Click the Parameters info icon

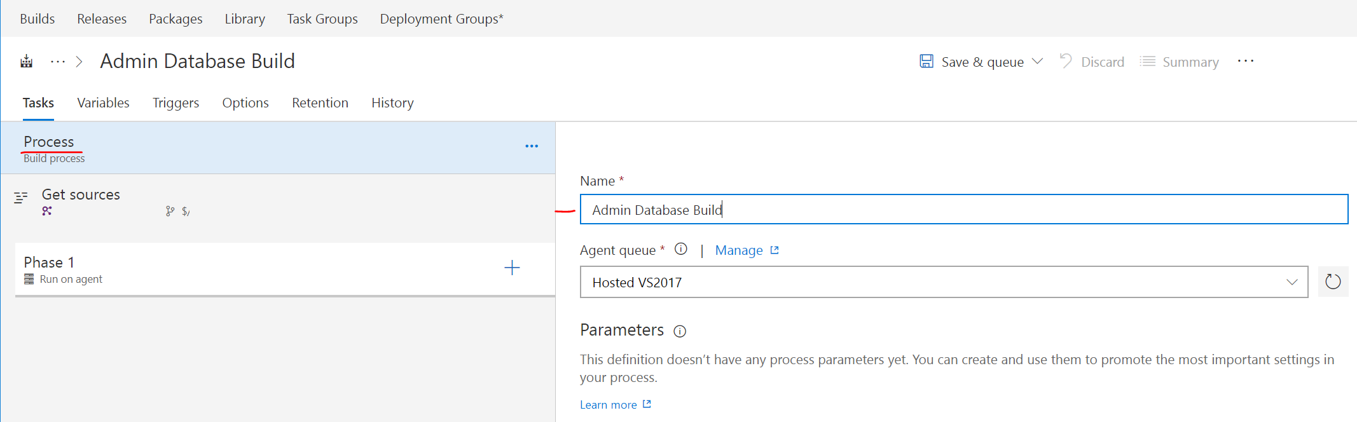pyautogui.click(x=680, y=331)
